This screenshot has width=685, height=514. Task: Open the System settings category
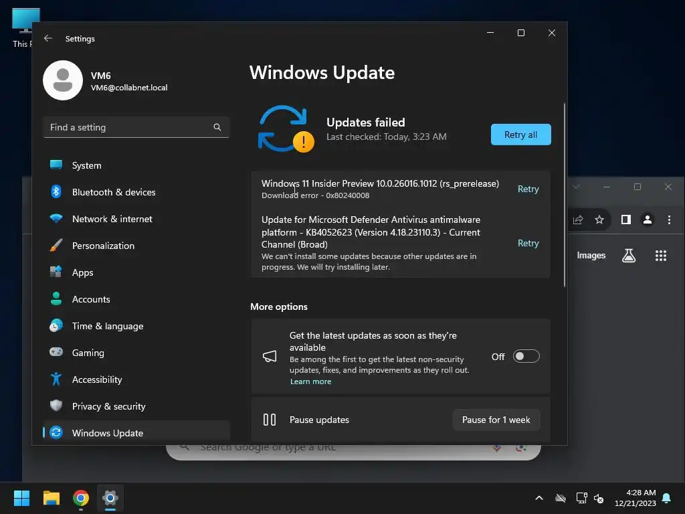tap(136, 165)
